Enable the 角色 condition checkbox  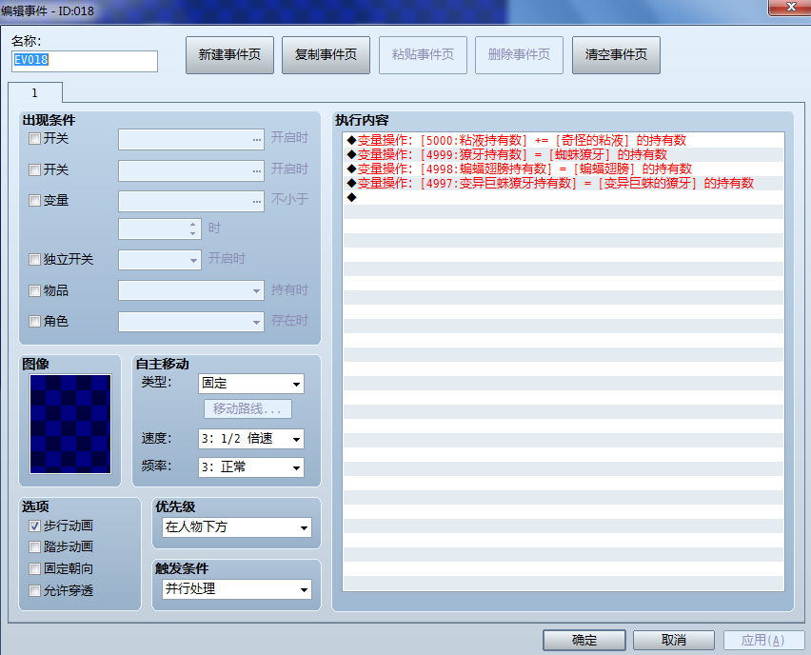point(34,321)
